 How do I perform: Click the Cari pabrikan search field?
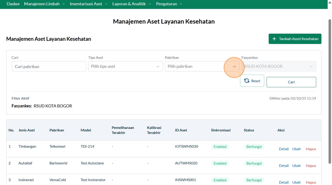point(49,66)
